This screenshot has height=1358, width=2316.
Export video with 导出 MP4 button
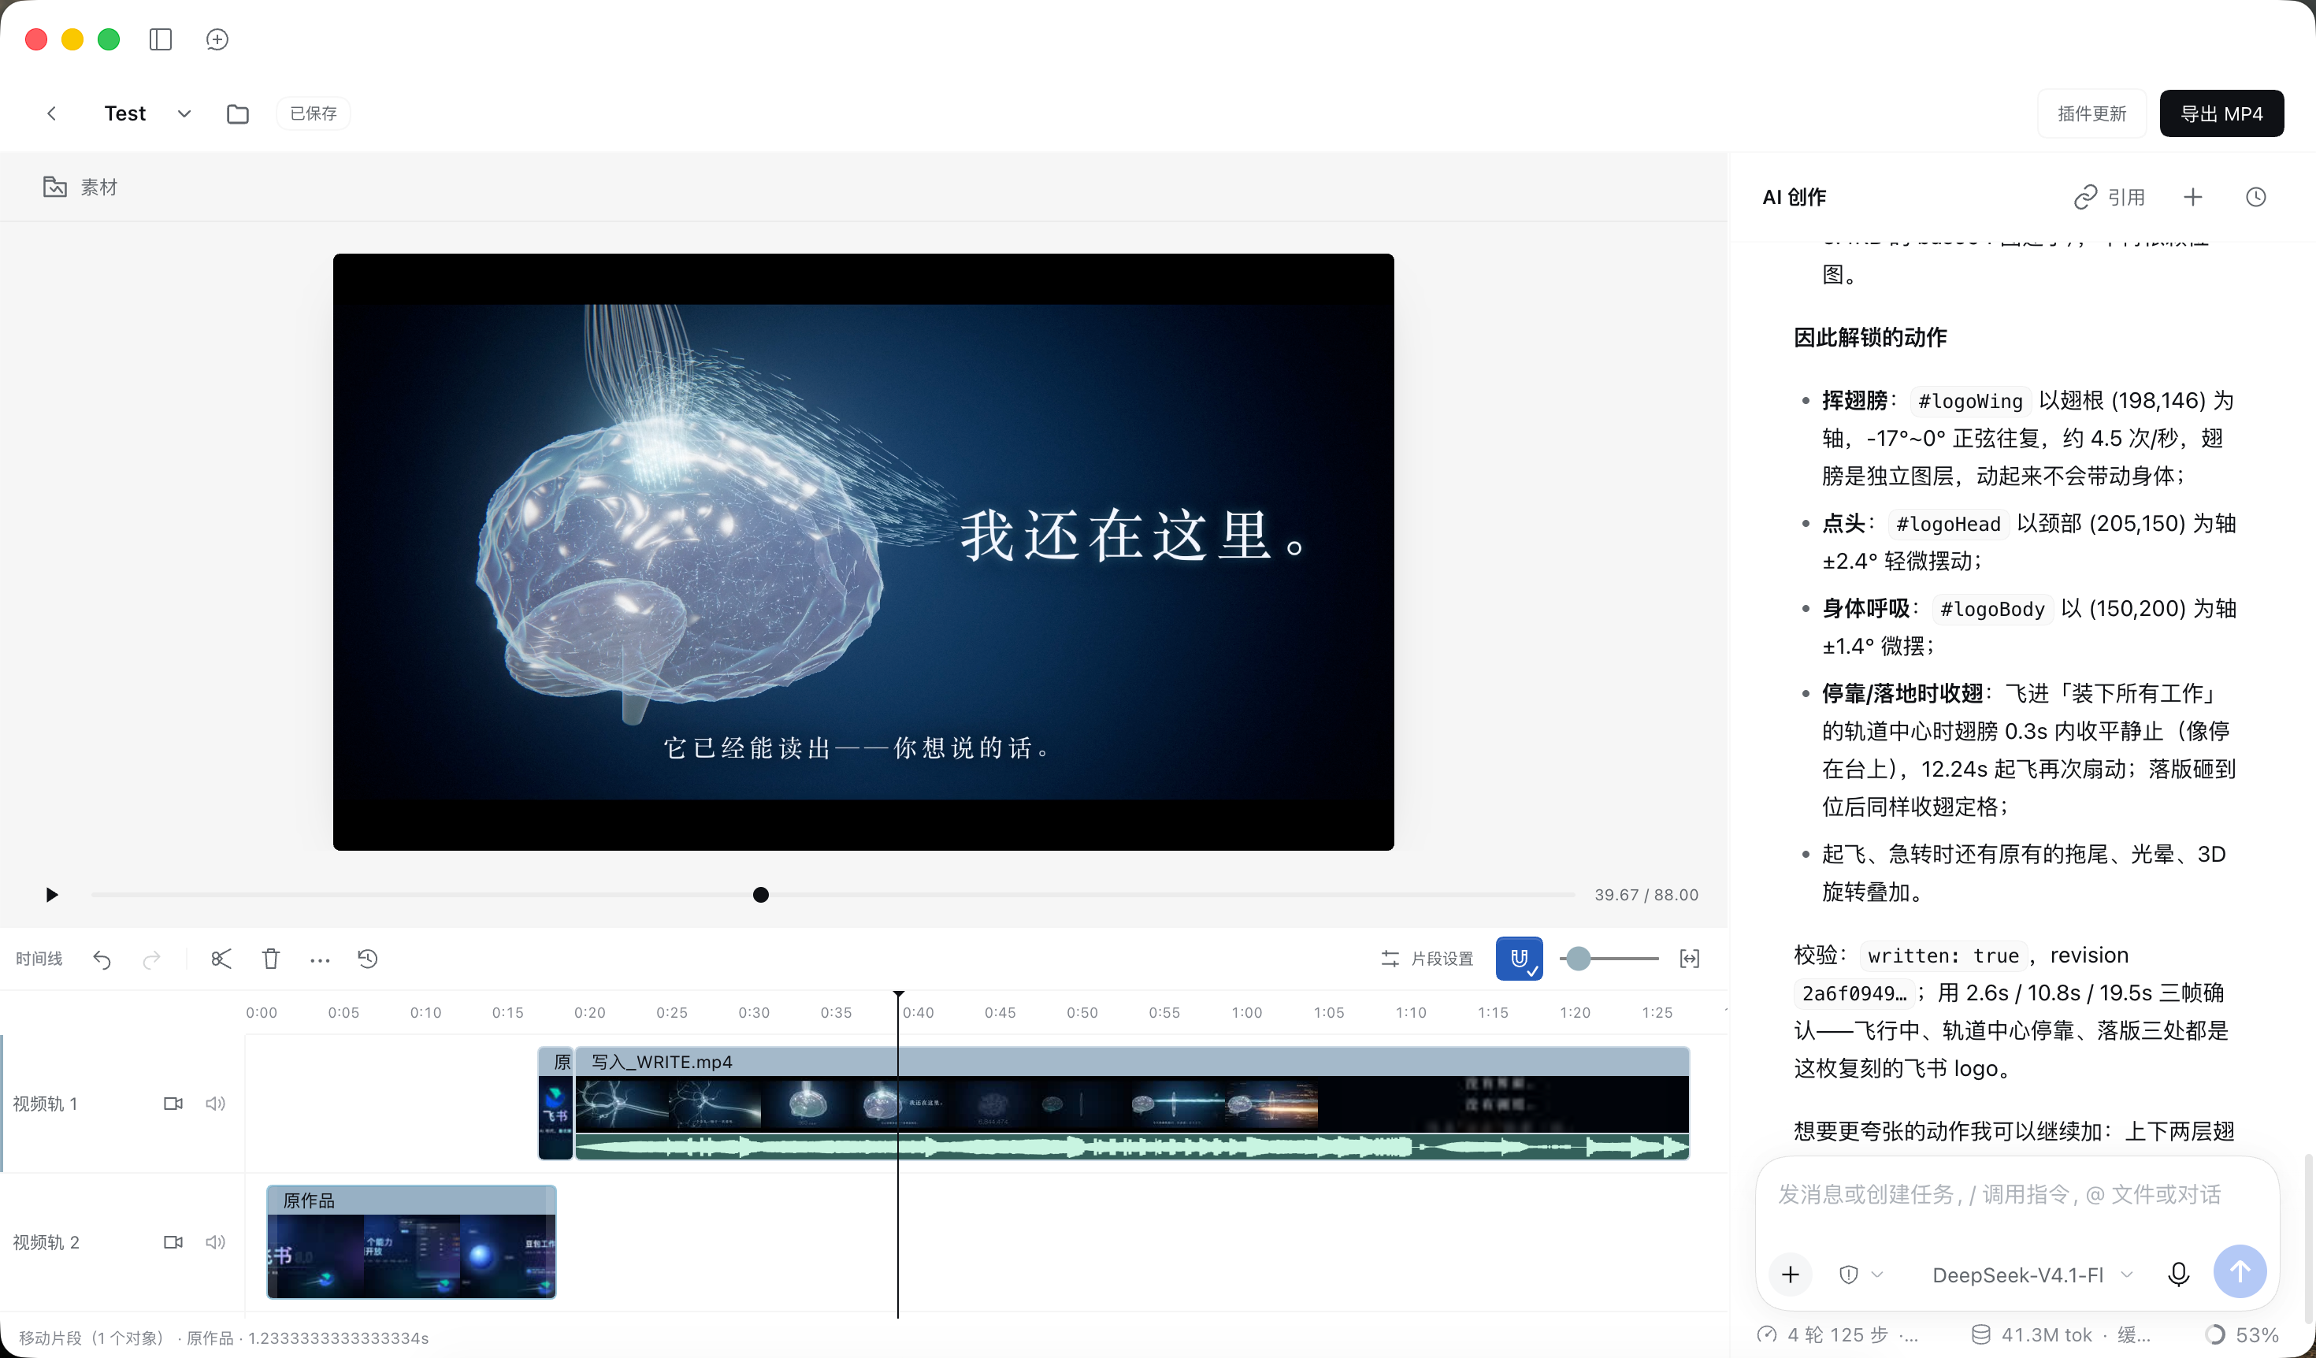coord(2221,113)
